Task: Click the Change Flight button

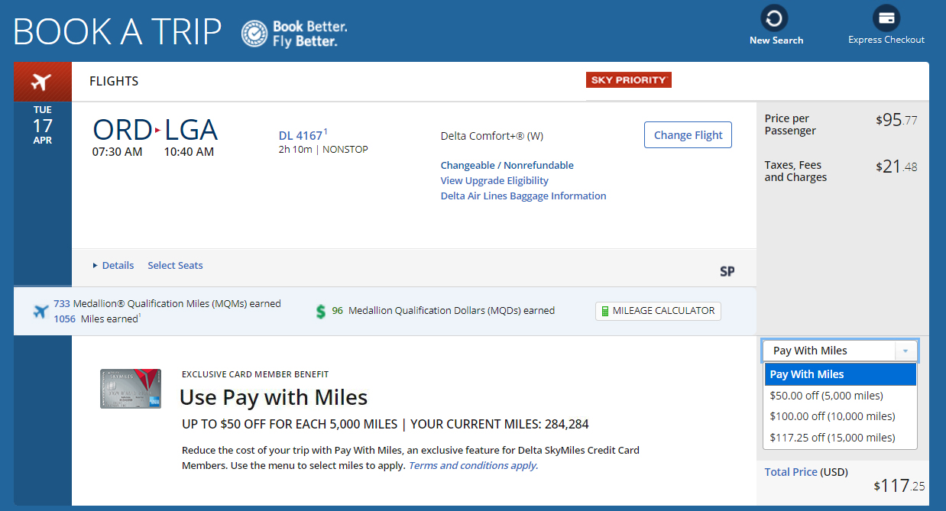Action: (687, 134)
